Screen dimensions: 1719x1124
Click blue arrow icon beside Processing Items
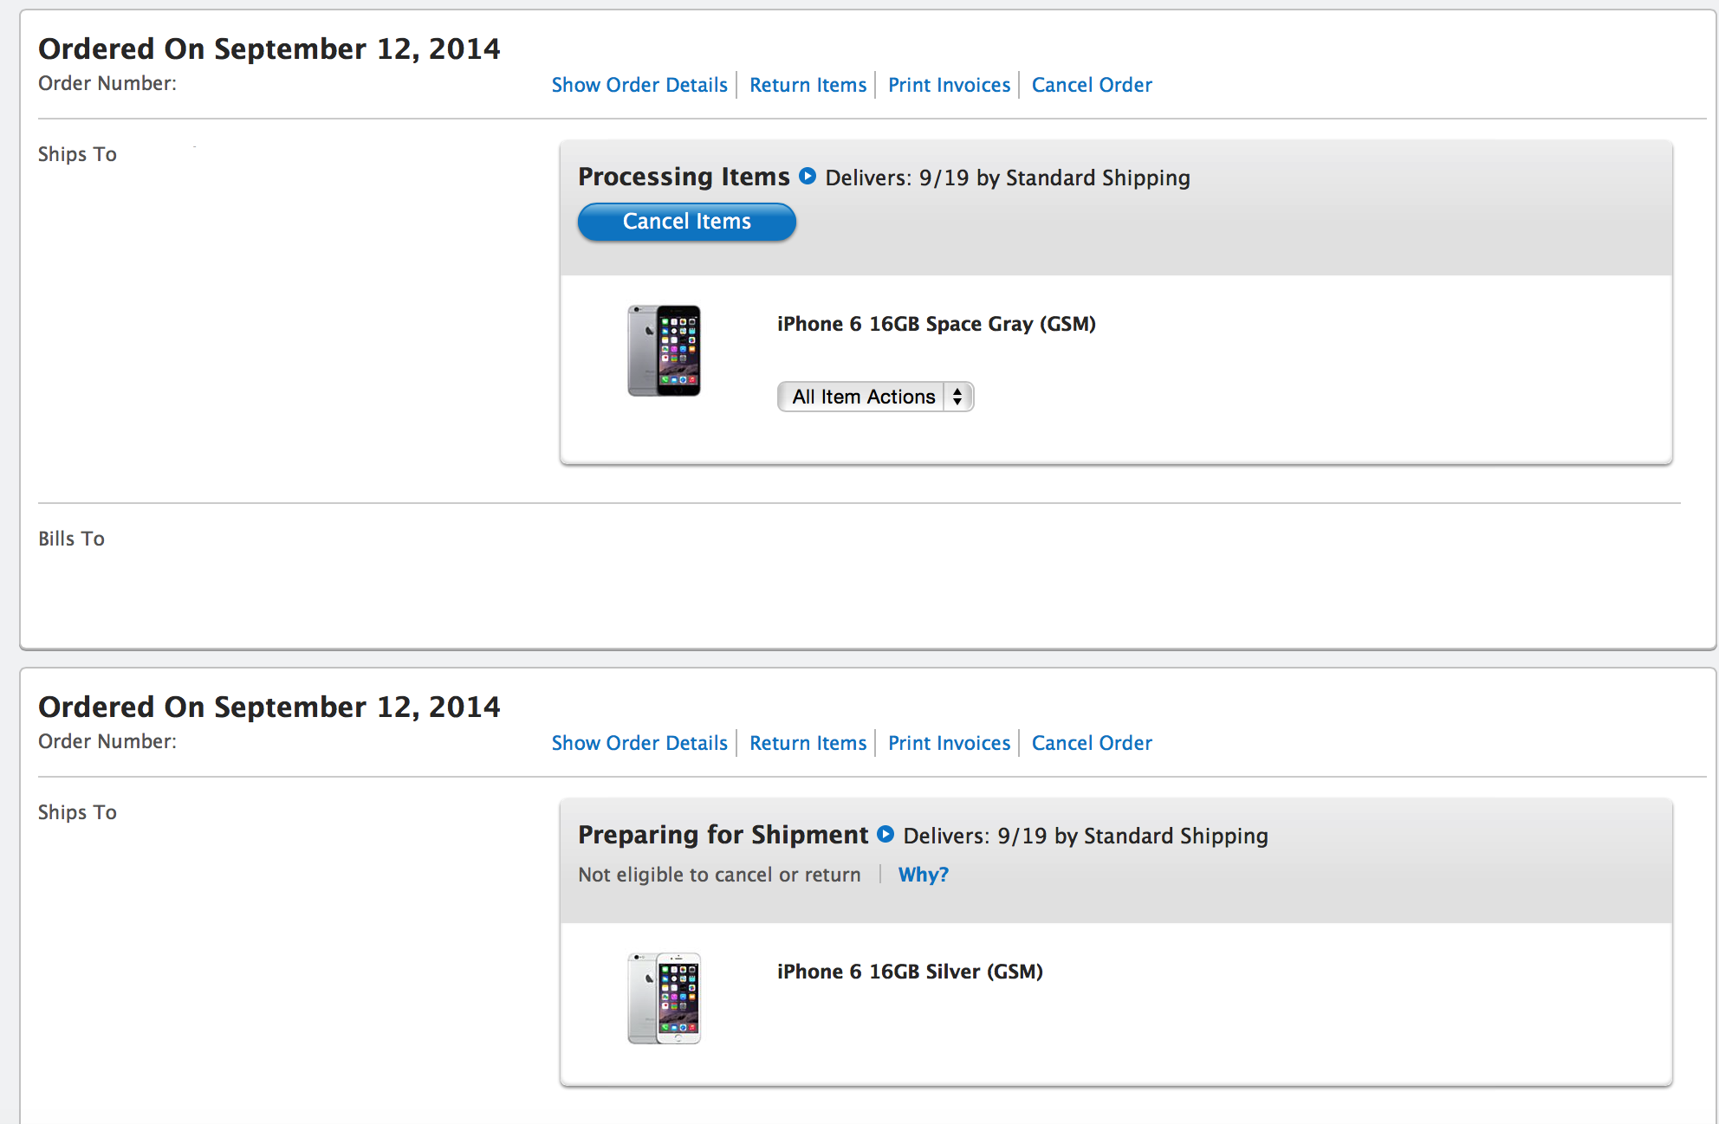click(x=808, y=177)
